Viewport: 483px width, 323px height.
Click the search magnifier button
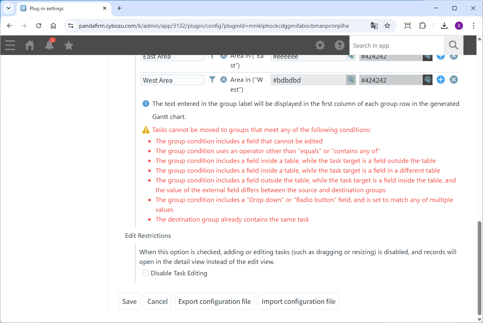(454, 45)
